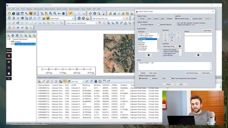The image size is (228, 128).
Task: Select Climate Data layer in Control Center
Action: click(25, 44)
